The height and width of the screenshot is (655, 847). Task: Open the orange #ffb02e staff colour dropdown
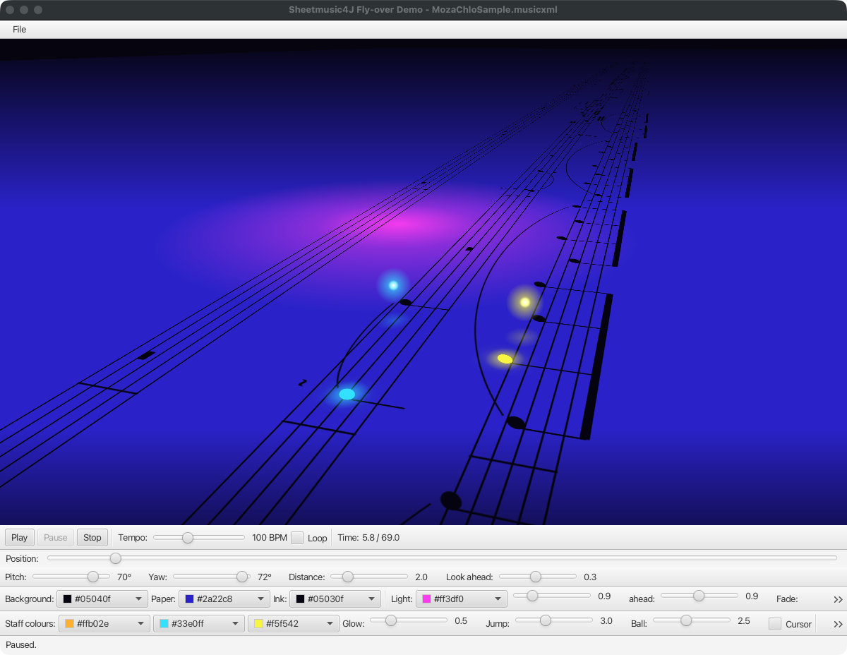(104, 624)
